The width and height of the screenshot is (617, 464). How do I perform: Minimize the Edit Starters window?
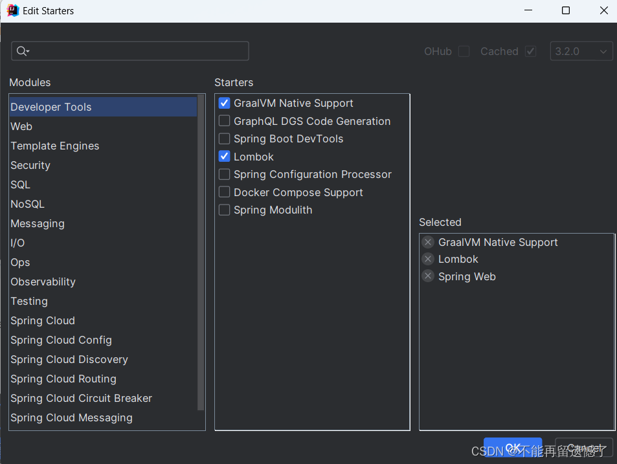coord(528,10)
